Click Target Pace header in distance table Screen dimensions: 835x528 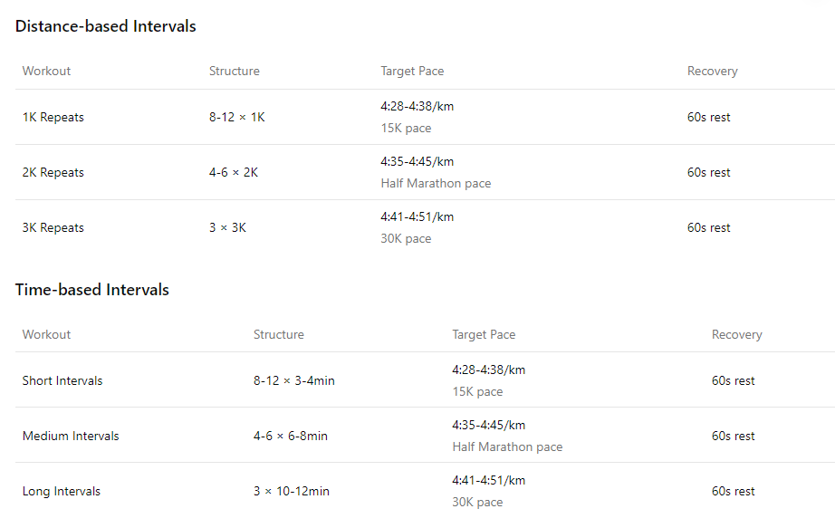click(x=412, y=72)
